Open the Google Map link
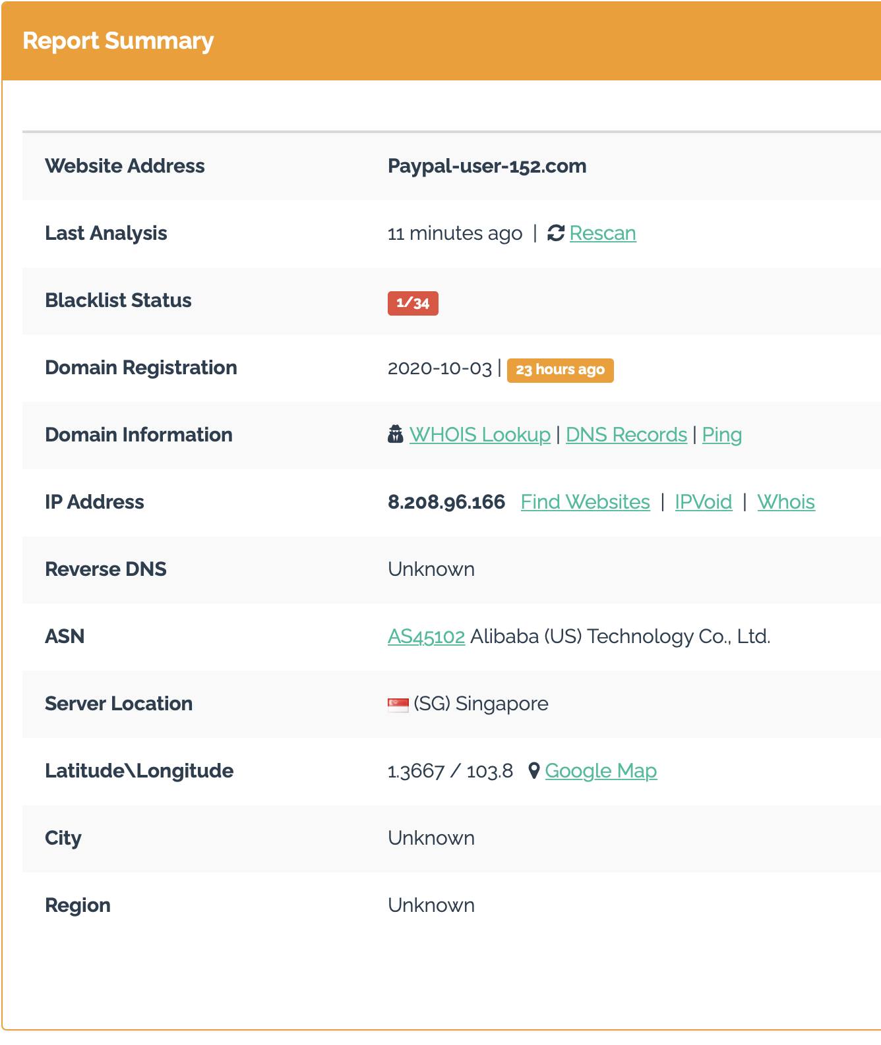The image size is (881, 1045). tap(601, 771)
